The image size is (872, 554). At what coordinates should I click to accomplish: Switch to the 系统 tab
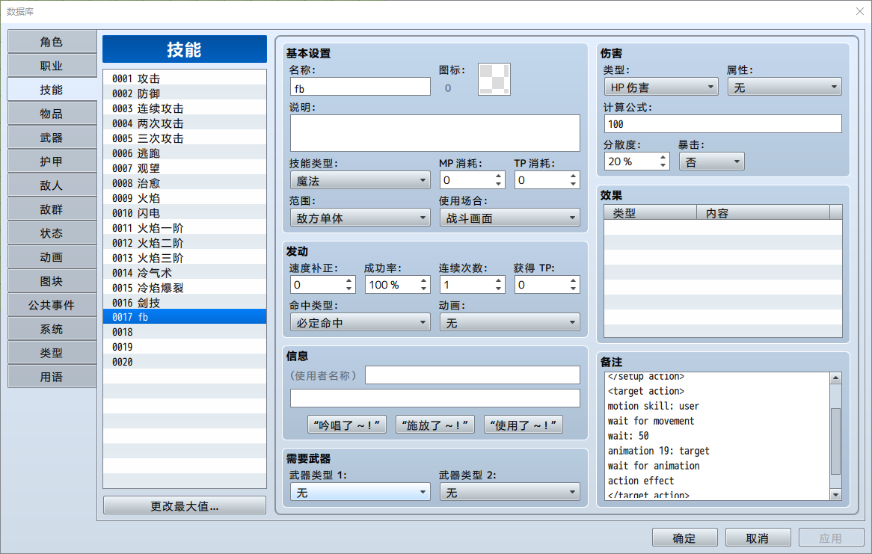coord(52,329)
